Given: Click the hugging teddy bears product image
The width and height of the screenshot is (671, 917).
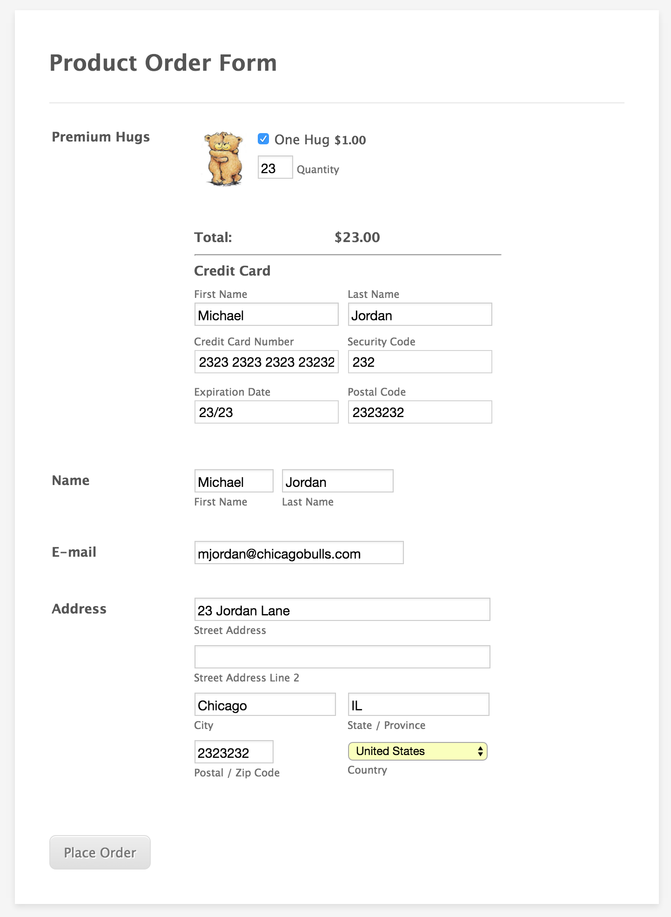Looking at the screenshot, I should pos(224,159).
